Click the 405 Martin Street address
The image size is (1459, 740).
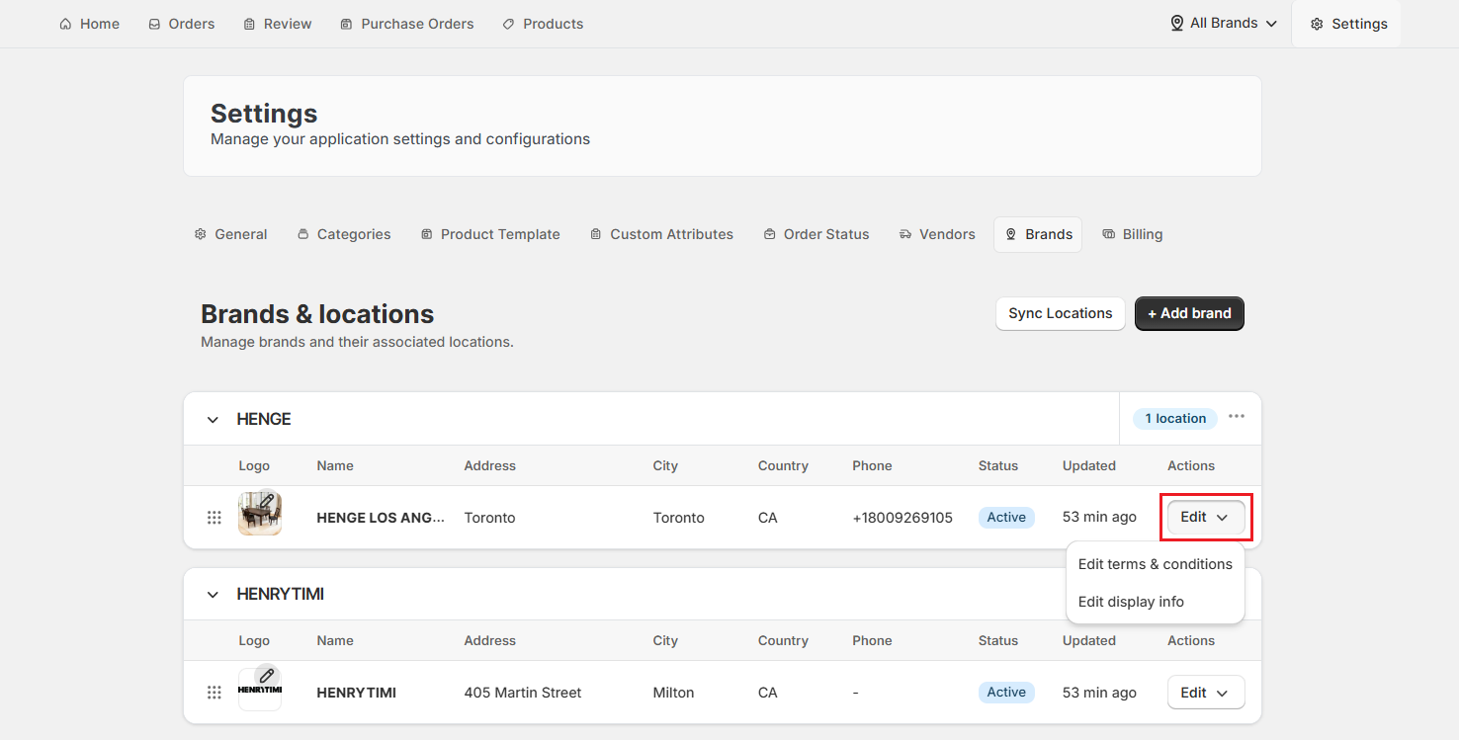pos(523,693)
